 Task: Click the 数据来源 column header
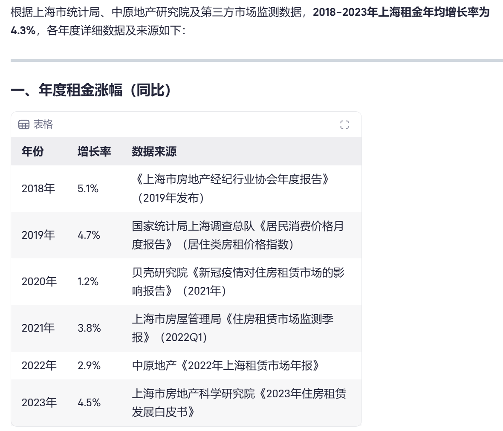point(154,151)
